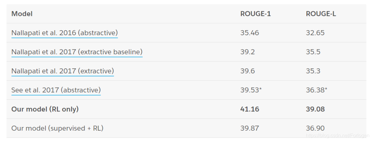
Task: Open the See et al. 2017 (abstractive) link
Action: [x=56, y=90]
